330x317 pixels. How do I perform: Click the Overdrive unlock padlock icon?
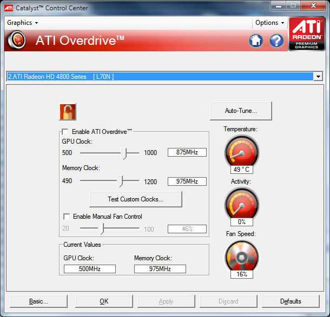68,112
